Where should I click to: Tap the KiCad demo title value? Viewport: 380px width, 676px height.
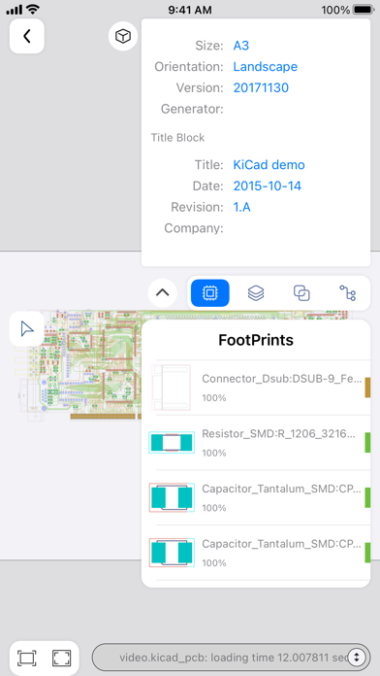[x=269, y=165]
